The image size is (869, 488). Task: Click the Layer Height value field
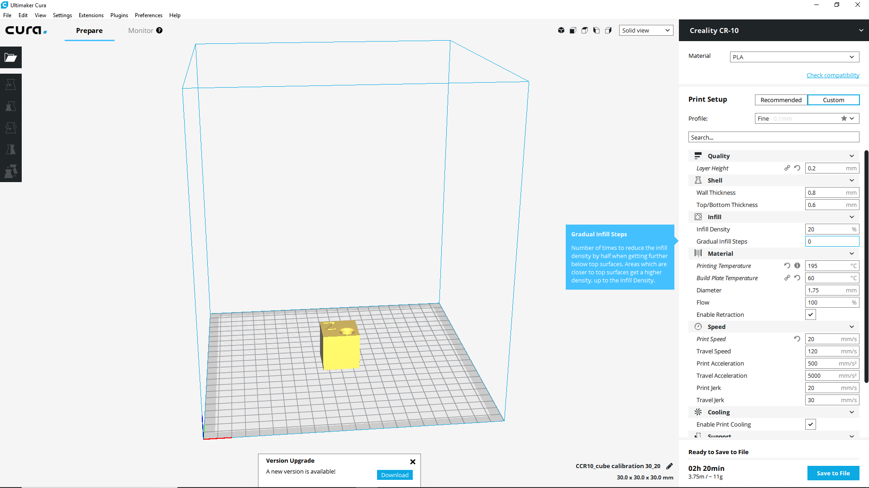tap(832, 168)
